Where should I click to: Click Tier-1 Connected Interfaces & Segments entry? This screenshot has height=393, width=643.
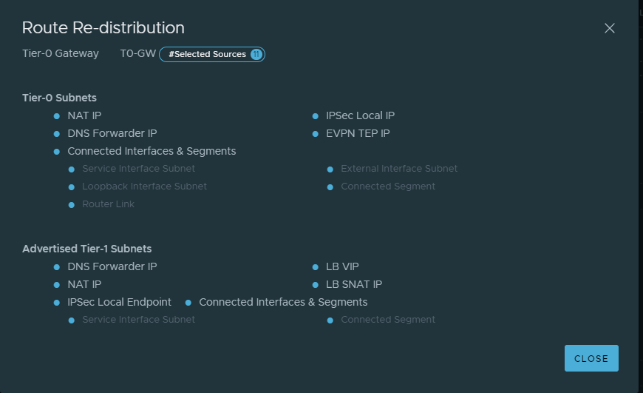pos(283,302)
